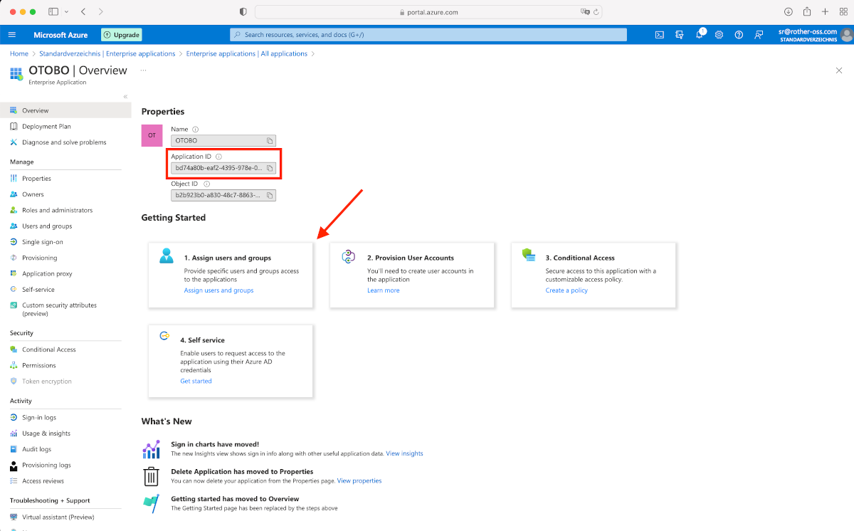
Task: Open the ellipsis more options menu
Action: [143, 70]
